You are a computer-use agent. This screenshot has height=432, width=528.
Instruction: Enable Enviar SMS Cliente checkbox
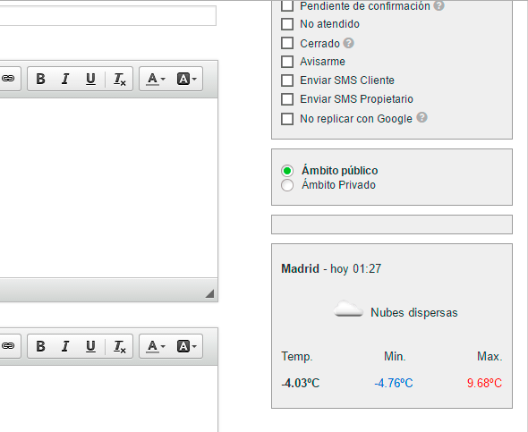click(x=287, y=80)
